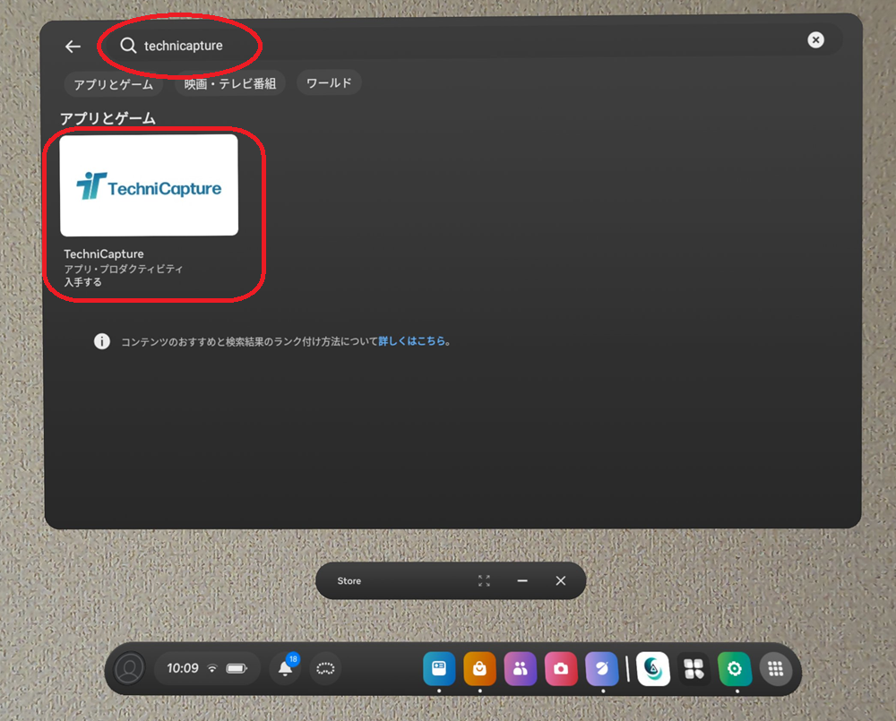Go back using the left arrow
This screenshot has width=896, height=721.
(73, 47)
